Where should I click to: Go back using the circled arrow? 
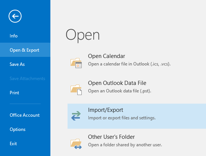[15, 16]
